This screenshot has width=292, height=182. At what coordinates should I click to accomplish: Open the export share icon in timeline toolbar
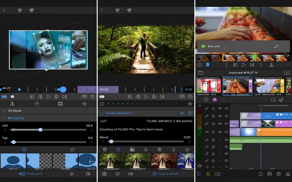pyautogui.click(x=261, y=174)
